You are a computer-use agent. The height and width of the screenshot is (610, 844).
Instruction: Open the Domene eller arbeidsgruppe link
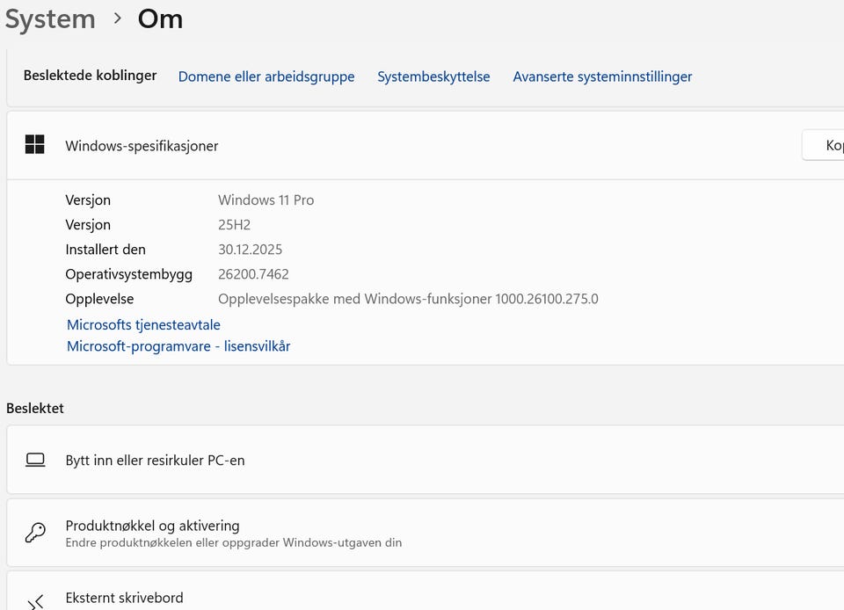pyautogui.click(x=266, y=76)
